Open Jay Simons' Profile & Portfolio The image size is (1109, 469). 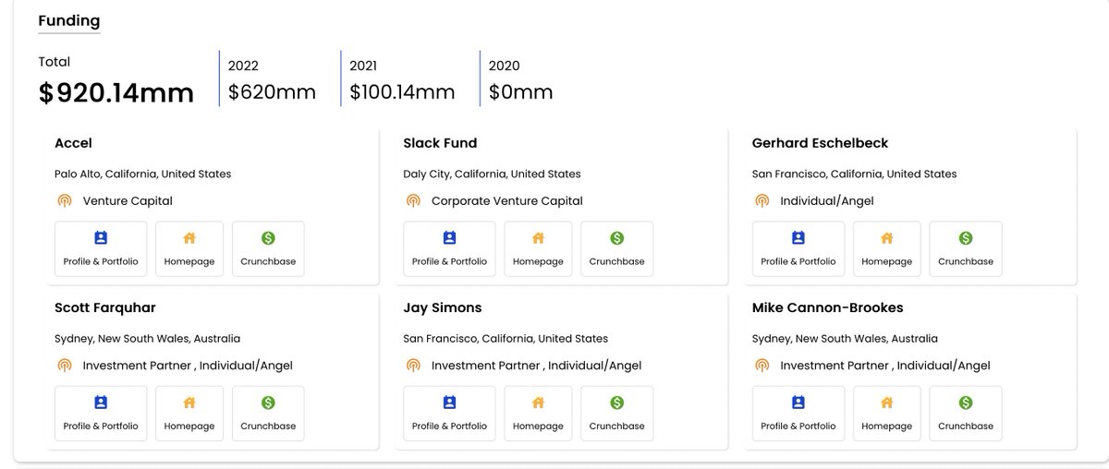[x=449, y=413]
